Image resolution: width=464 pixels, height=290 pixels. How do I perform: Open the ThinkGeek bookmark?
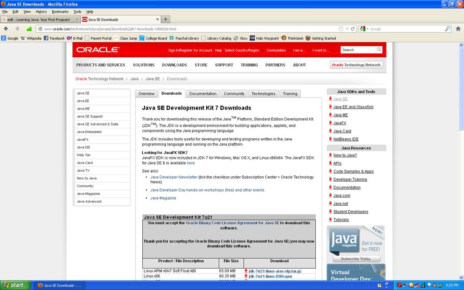[292, 38]
